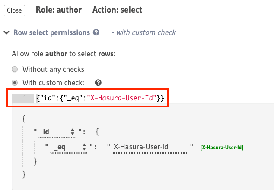Click help icon next to With custom check
The width and height of the screenshot is (274, 196).
(98, 83)
